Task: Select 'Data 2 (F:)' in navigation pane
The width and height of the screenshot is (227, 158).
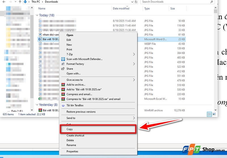Action: pyautogui.click(x=17, y=111)
